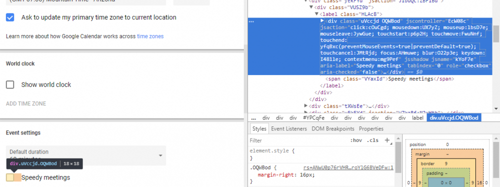
Task: Tick the Speedy meetings checkbox
Action: (x=10, y=177)
